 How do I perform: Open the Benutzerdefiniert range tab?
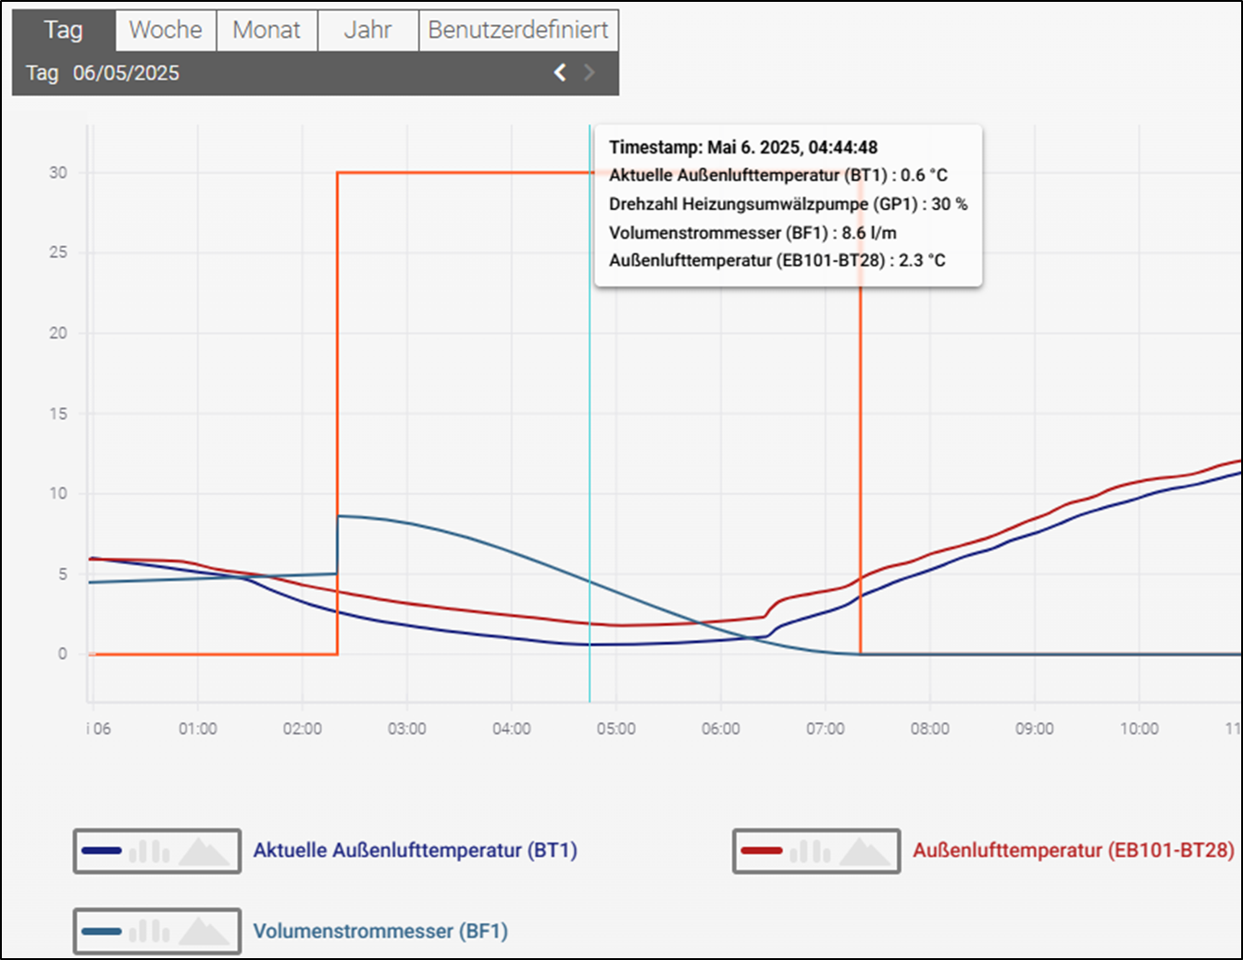click(x=518, y=31)
